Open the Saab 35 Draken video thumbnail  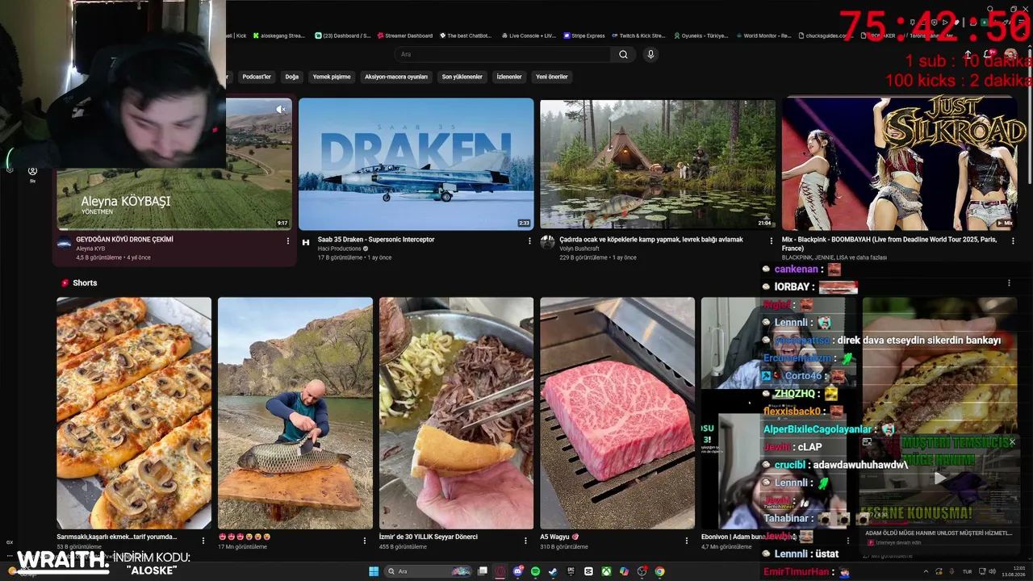[416, 164]
